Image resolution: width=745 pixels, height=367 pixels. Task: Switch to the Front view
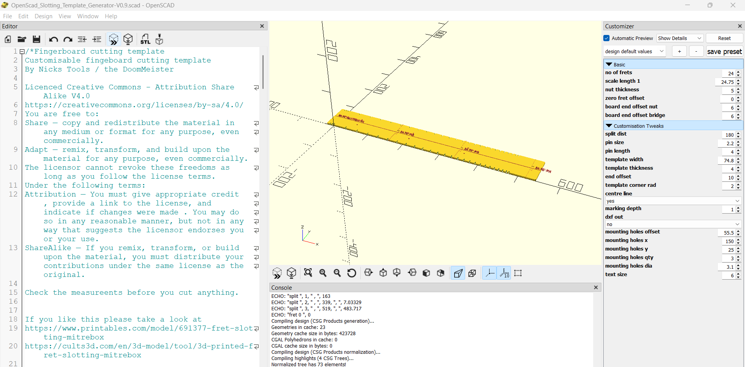click(x=426, y=273)
